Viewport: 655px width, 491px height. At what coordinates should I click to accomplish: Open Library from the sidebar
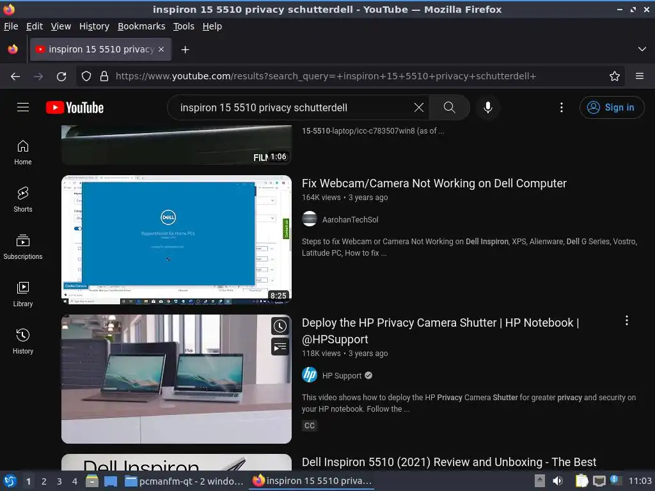pyautogui.click(x=23, y=294)
